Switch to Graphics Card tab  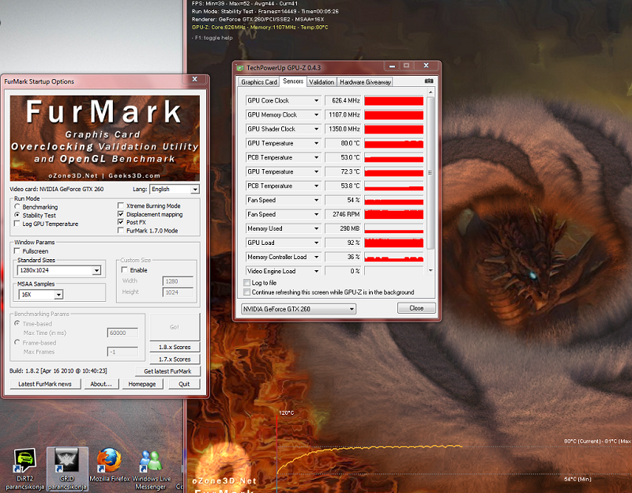pos(259,82)
